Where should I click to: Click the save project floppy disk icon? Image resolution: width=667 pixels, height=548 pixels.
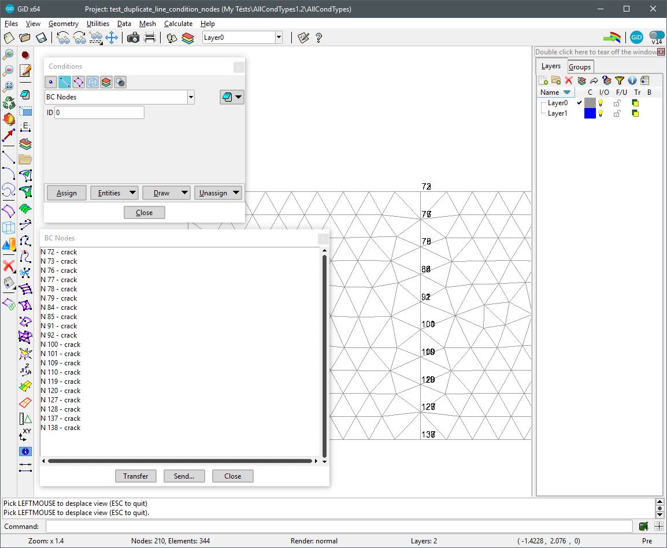click(x=41, y=38)
